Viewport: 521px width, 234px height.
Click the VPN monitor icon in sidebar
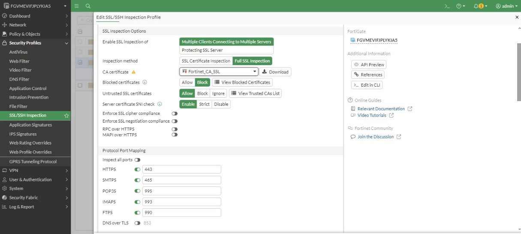coord(5,170)
